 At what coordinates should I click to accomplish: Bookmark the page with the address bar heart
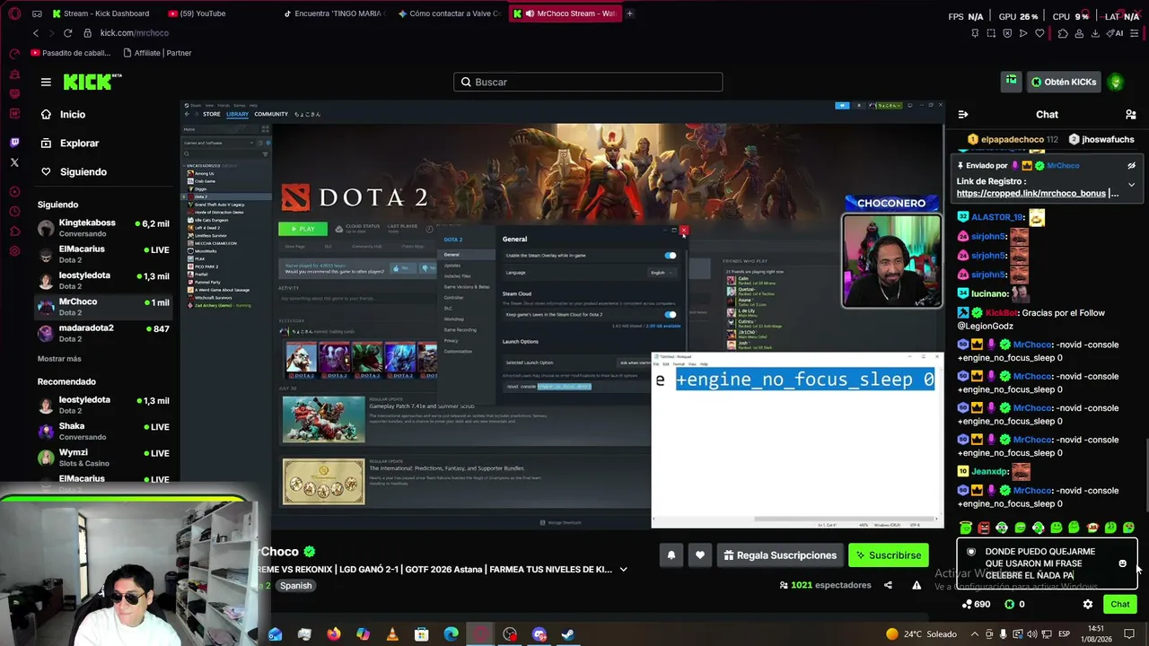(x=1039, y=33)
